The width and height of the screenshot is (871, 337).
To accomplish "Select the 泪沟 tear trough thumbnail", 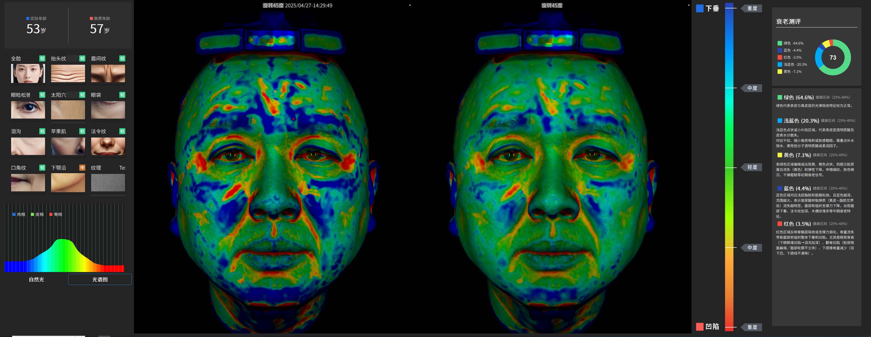I will coord(28,146).
